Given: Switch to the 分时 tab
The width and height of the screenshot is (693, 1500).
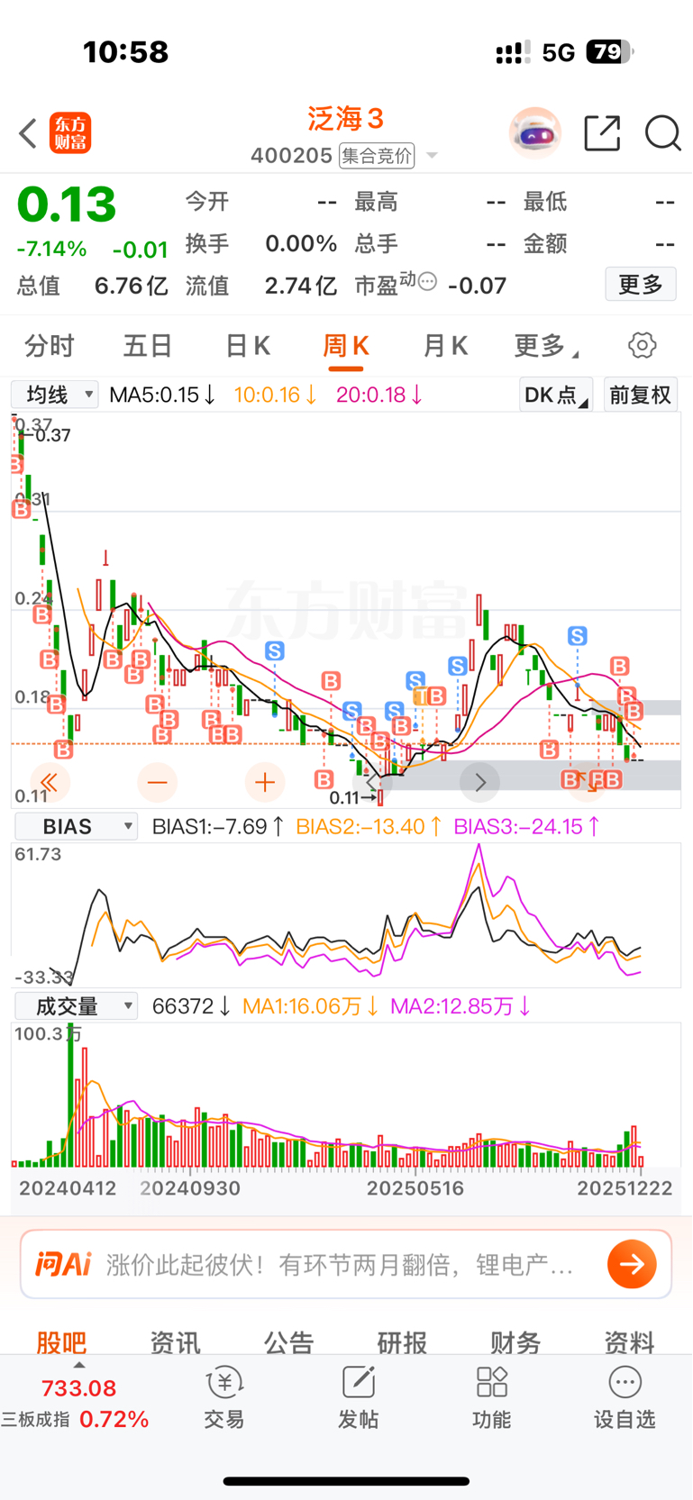Looking at the screenshot, I should point(50,345).
